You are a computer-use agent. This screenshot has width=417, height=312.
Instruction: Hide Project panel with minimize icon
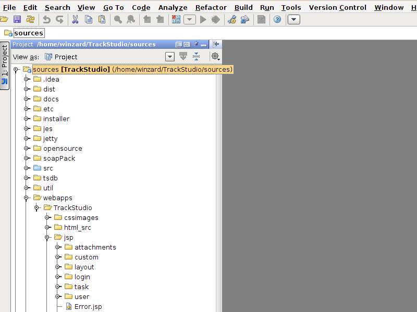pyautogui.click(x=204, y=45)
